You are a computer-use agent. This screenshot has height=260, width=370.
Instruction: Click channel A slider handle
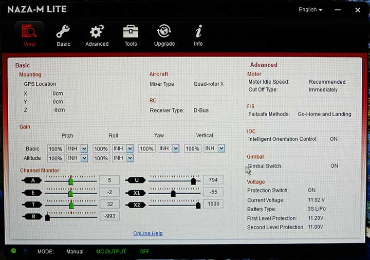point(71,181)
